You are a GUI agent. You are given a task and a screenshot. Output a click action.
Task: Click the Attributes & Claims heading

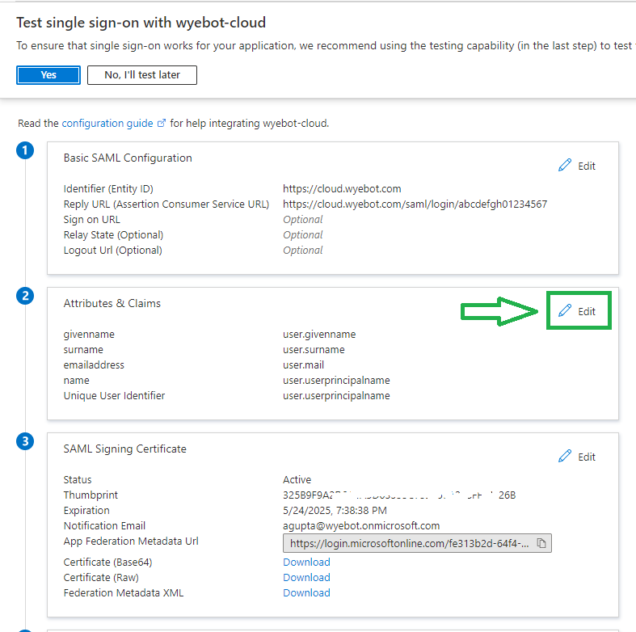click(x=112, y=303)
